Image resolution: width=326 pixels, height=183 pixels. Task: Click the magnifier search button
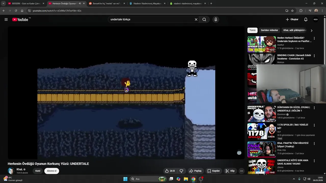[x=204, y=20]
